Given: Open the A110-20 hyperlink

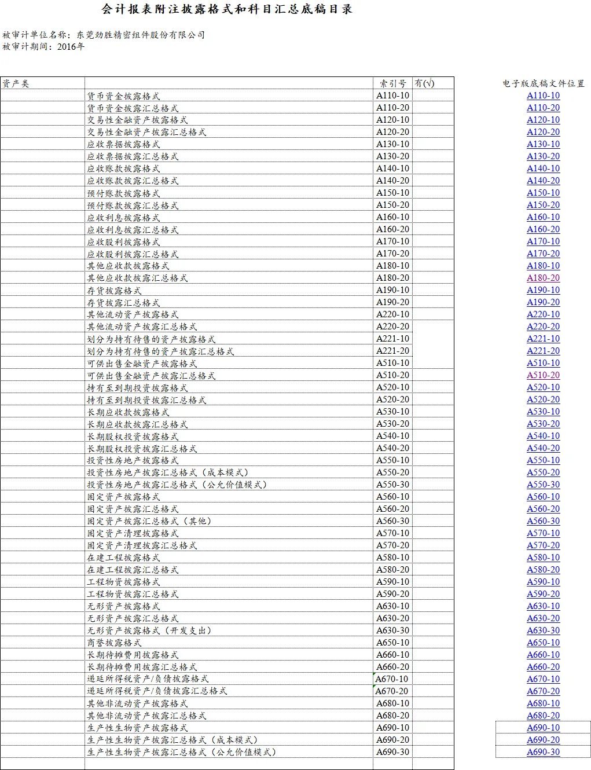Looking at the screenshot, I should (x=543, y=108).
